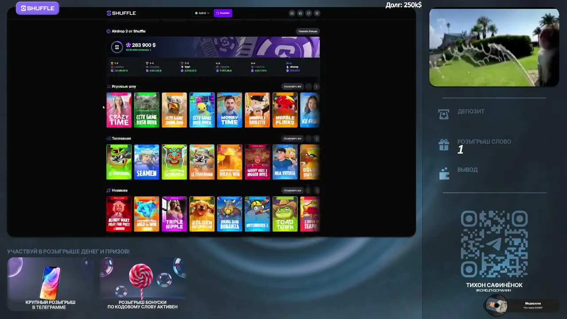Open the Money Time game card

coord(229,110)
